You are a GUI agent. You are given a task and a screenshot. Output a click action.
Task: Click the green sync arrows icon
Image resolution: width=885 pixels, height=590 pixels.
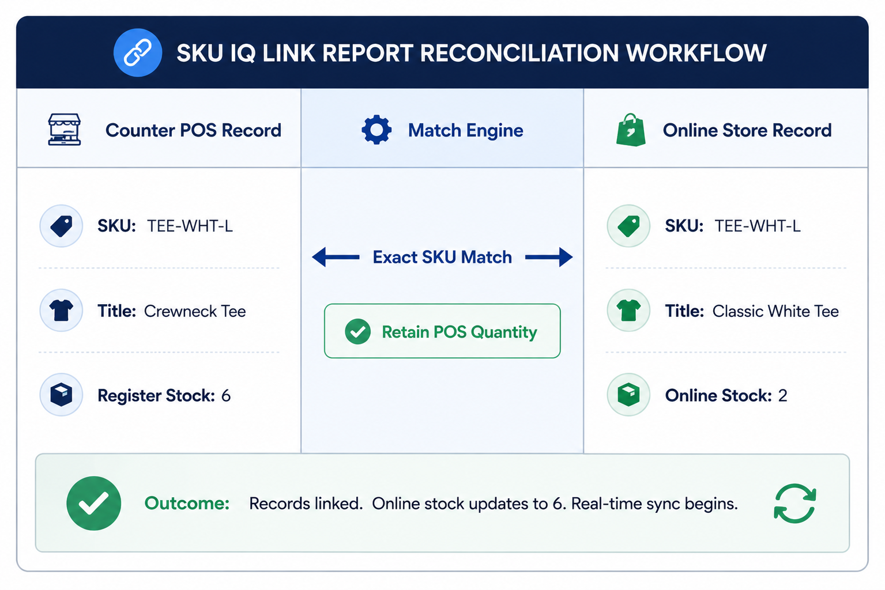(794, 503)
